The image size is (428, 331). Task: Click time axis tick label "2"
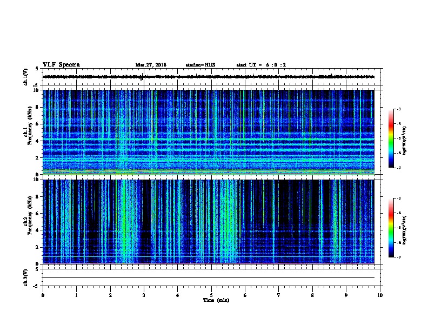click(110, 295)
